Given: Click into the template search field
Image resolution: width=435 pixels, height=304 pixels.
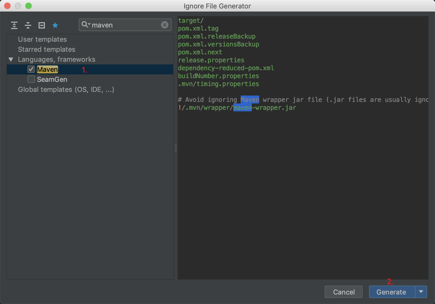Looking at the screenshot, I should (125, 25).
